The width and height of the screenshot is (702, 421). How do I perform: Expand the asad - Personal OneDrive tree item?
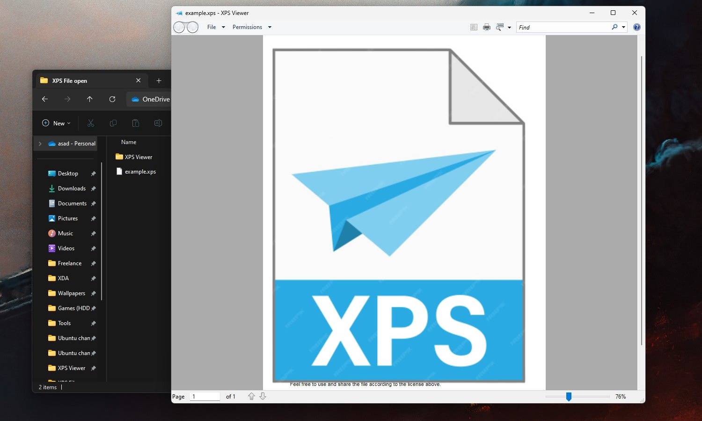pyautogui.click(x=40, y=144)
